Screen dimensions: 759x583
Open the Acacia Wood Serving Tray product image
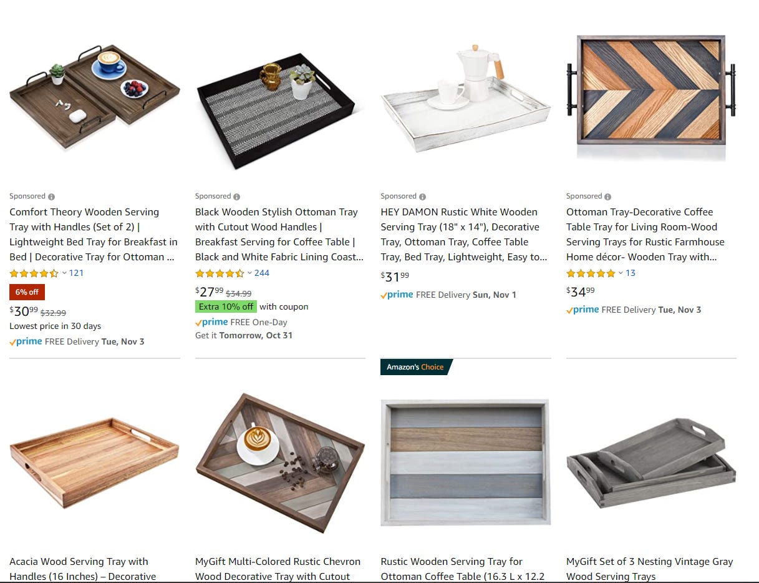(x=94, y=463)
